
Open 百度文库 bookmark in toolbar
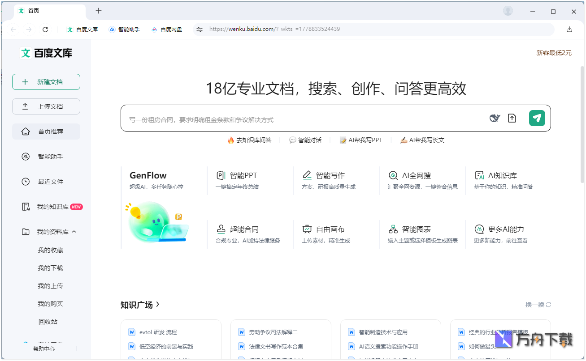coord(82,30)
